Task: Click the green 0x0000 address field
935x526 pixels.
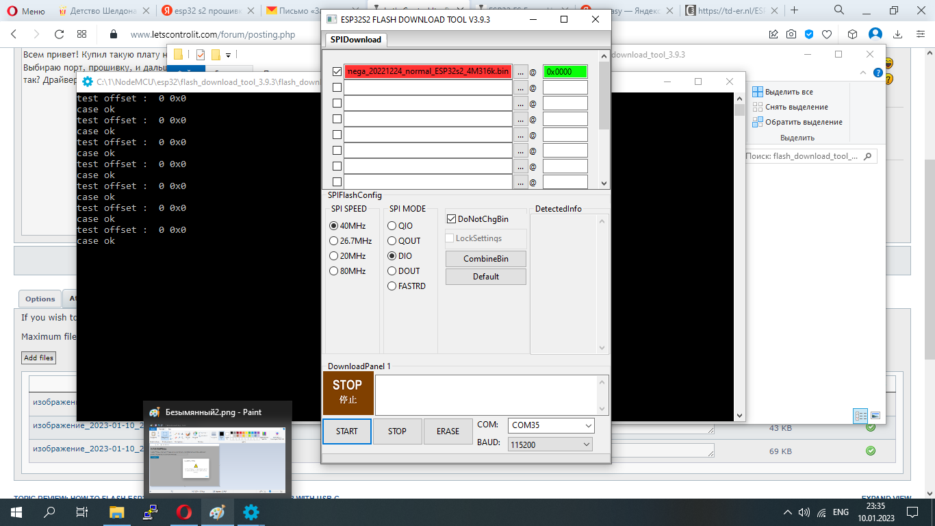Action: click(565, 71)
